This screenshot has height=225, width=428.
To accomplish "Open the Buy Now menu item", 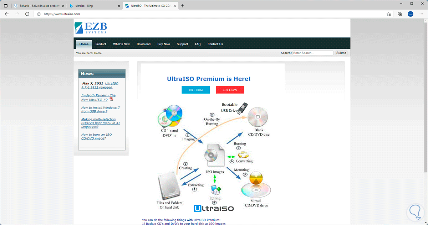I will (164, 44).
